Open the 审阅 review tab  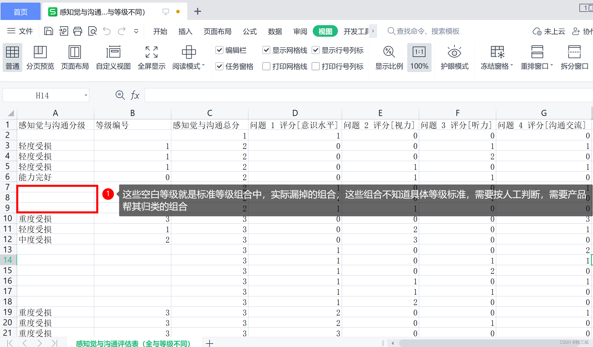(x=300, y=31)
